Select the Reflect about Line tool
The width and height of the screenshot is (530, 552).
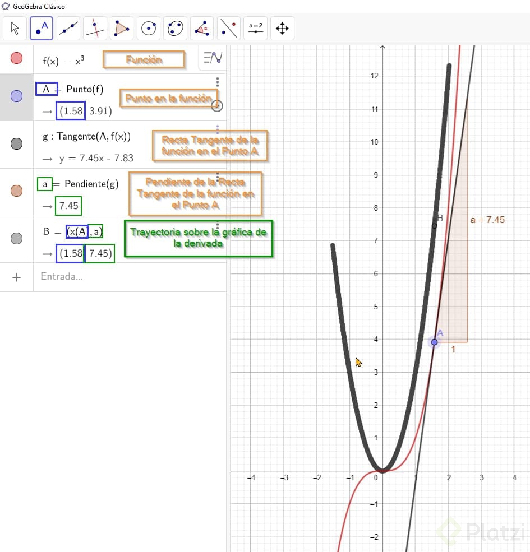tap(228, 28)
